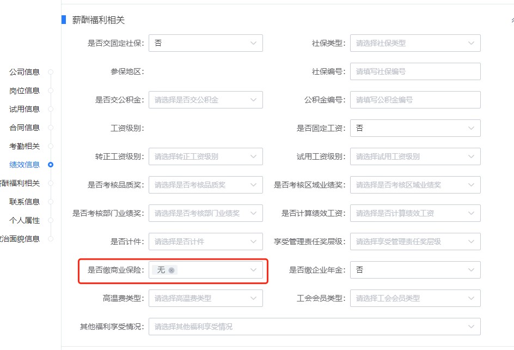Open the 是否考核品质奖 dropdown
514x350 pixels.
pyautogui.click(x=253, y=185)
